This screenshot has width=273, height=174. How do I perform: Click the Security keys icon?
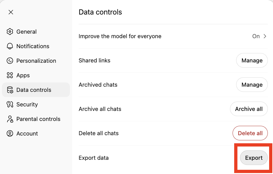click(x=10, y=104)
